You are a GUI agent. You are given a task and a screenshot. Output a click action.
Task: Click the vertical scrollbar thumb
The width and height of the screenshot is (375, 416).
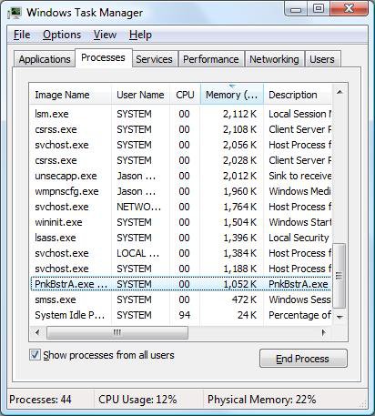click(x=340, y=276)
